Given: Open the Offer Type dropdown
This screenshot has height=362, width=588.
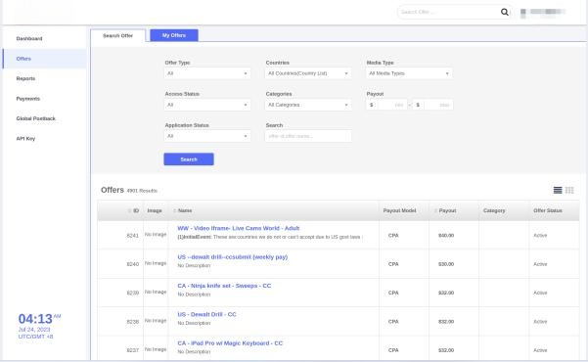Looking at the screenshot, I should (x=207, y=73).
